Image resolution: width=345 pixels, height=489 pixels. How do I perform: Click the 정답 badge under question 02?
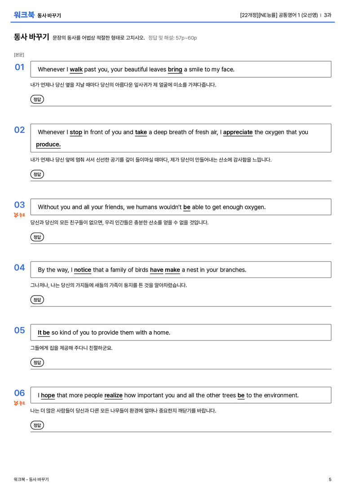(37, 175)
